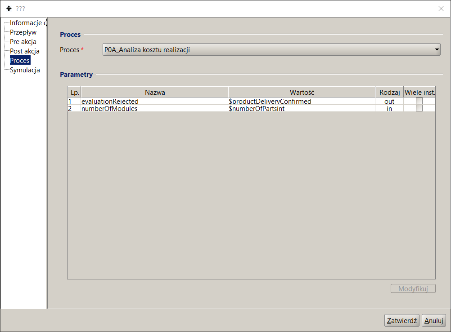Select Przepływ in the side tree

click(23, 32)
